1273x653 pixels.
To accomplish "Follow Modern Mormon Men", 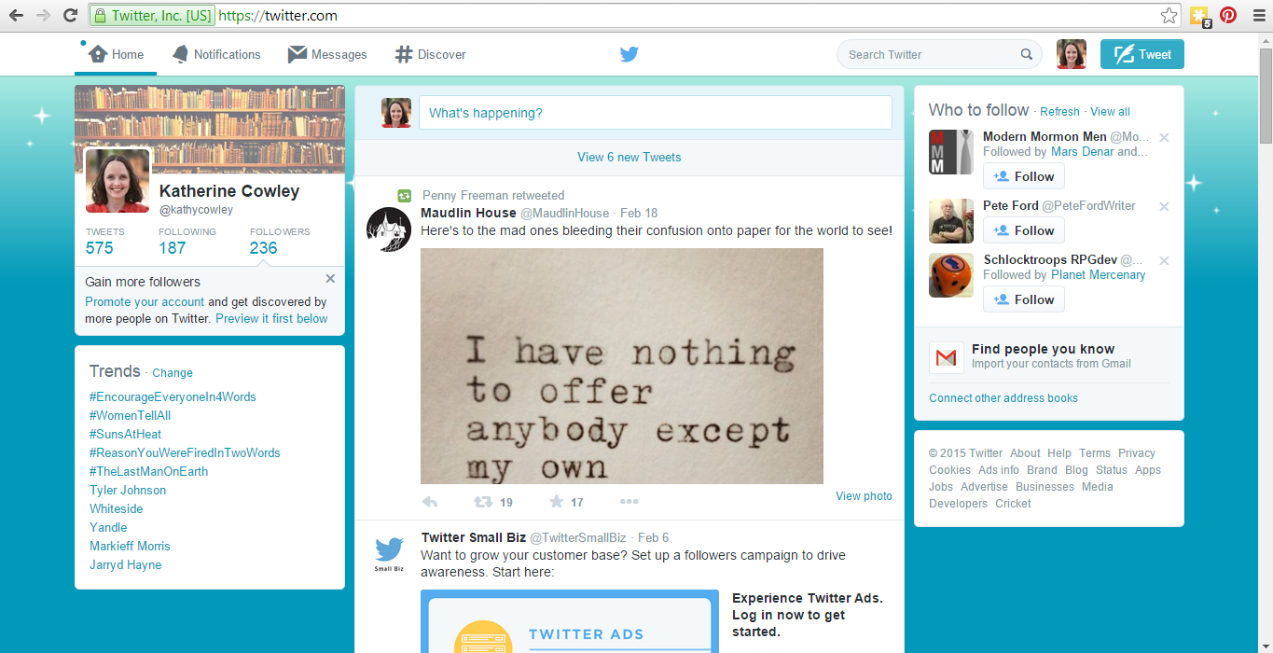I will pyautogui.click(x=1024, y=176).
